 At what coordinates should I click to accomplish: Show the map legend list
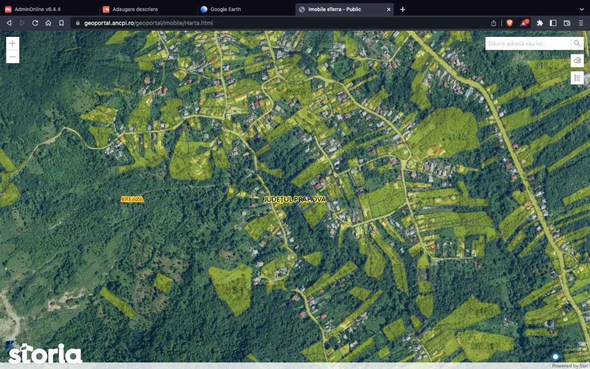(577, 78)
